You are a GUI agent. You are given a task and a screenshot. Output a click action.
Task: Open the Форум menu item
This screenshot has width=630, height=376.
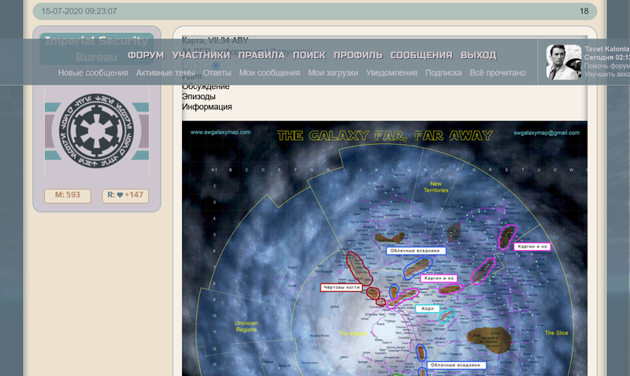pyautogui.click(x=146, y=55)
